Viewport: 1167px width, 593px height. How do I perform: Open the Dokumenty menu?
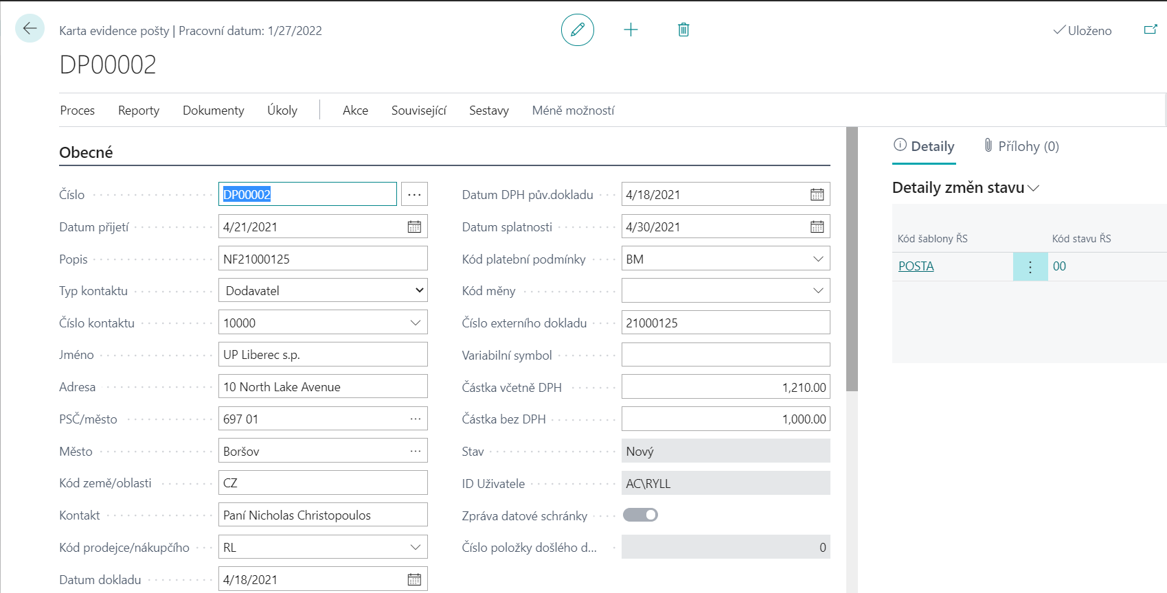click(x=213, y=111)
